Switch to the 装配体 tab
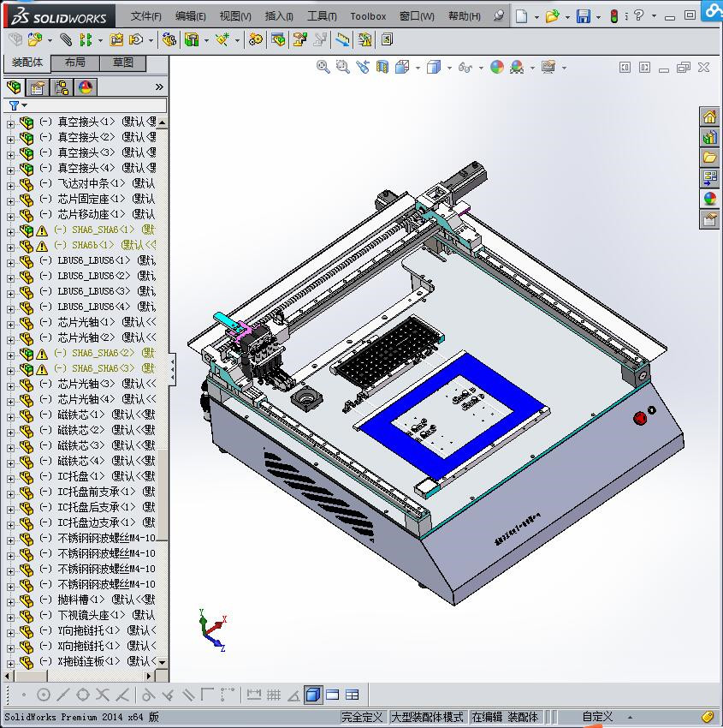723x728 pixels. pos(27,63)
